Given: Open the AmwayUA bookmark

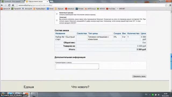Looking at the screenshot, I should pos(27,9).
